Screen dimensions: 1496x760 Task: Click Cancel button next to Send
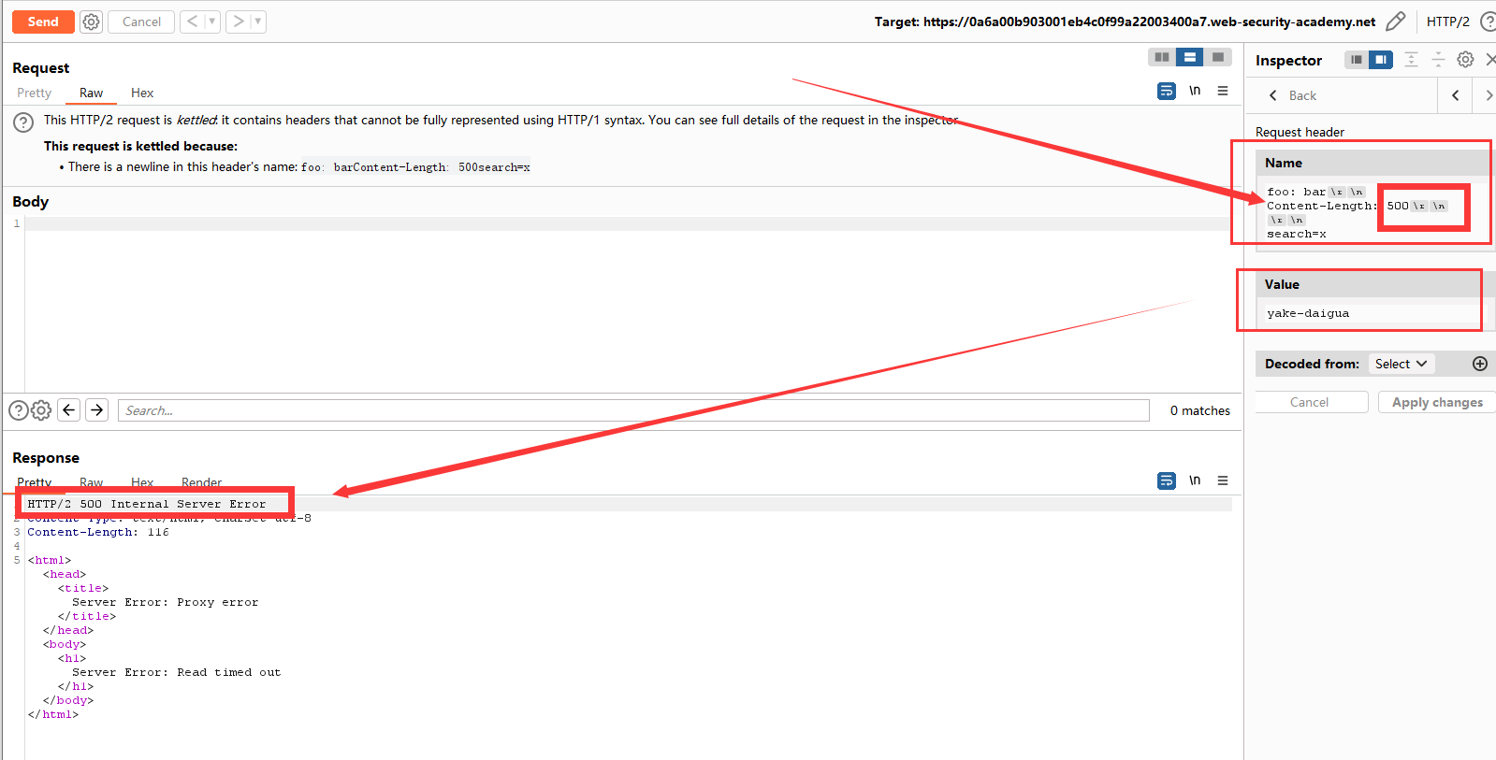point(141,22)
